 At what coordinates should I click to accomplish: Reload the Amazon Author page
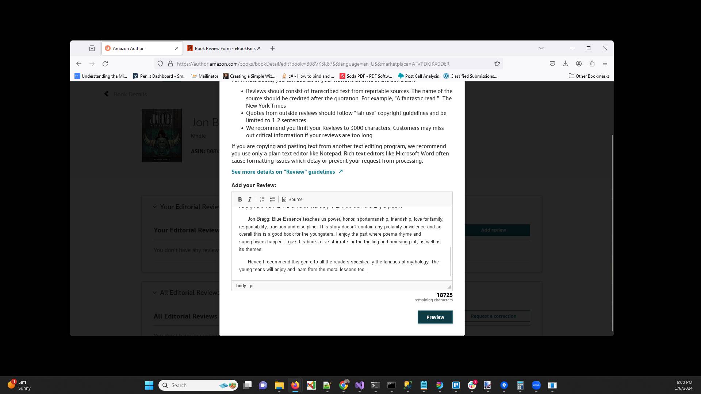(105, 63)
